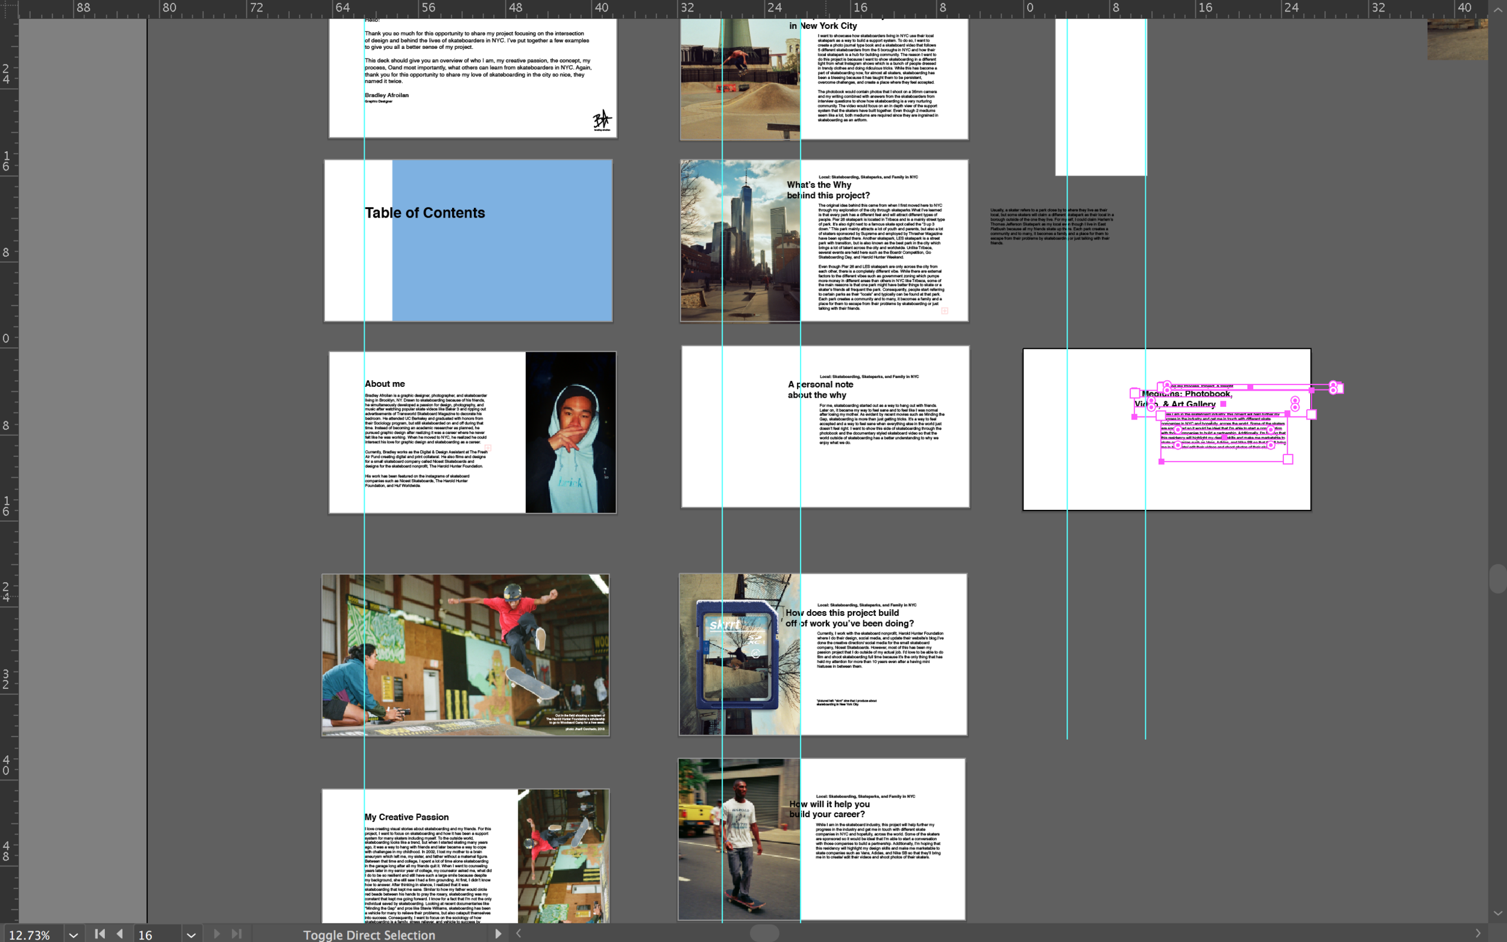Select the Table of Contents heading
The width and height of the screenshot is (1507, 942).
pos(425,213)
